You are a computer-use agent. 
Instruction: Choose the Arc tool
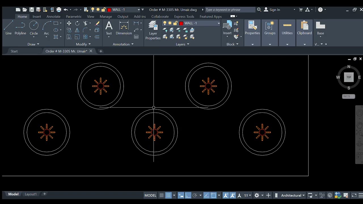[47, 28]
